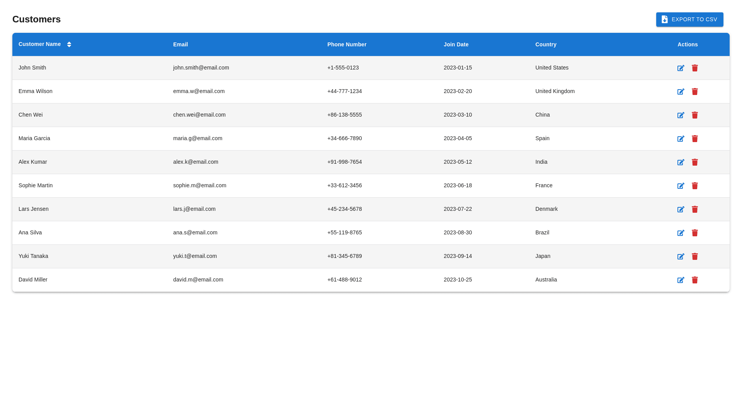742x417 pixels.
Task: Click the Export to CSV button
Action: (689, 19)
